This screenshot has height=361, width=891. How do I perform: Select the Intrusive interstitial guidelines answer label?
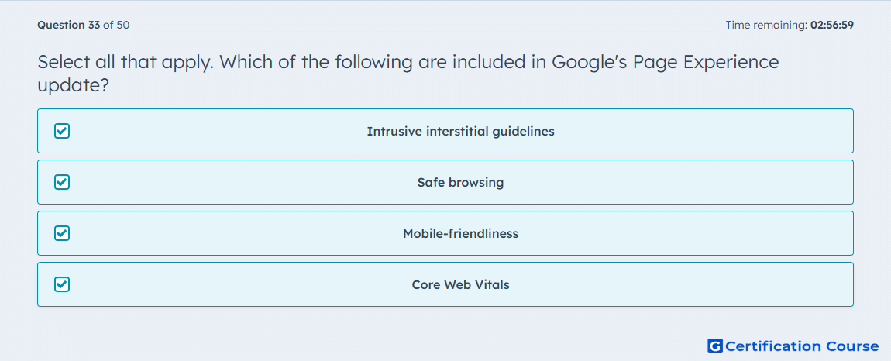[460, 132]
